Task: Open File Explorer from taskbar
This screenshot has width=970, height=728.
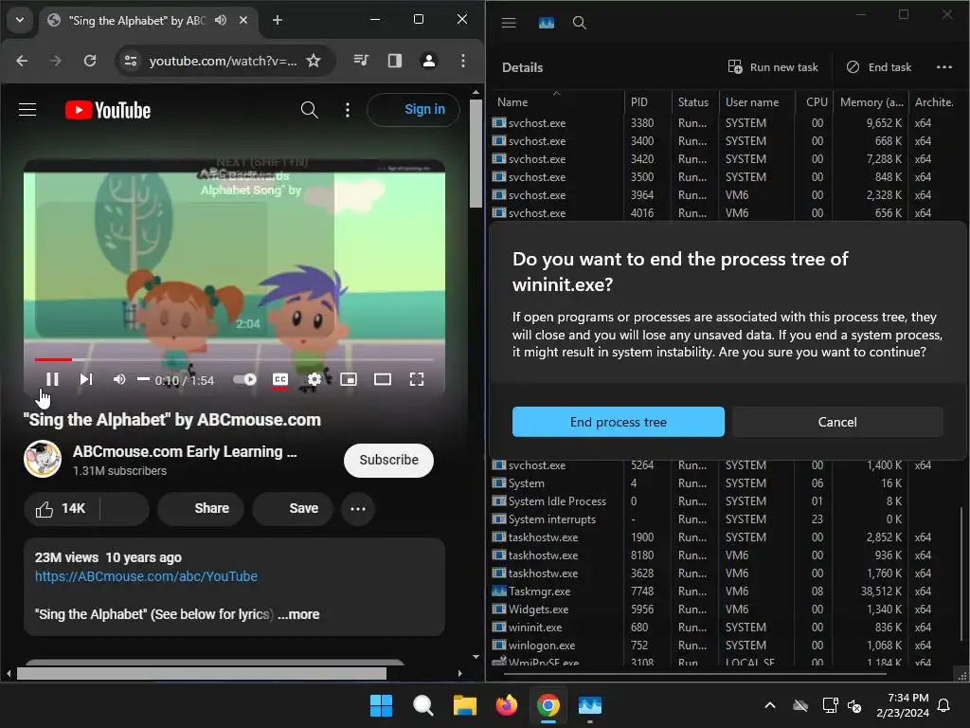Action: click(x=464, y=705)
